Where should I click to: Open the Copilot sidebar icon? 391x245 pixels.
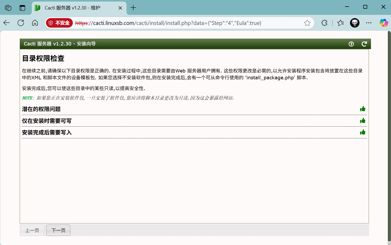tap(384, 23)
